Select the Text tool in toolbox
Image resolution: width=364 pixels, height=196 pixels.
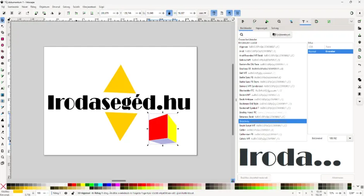click(2, 88)
